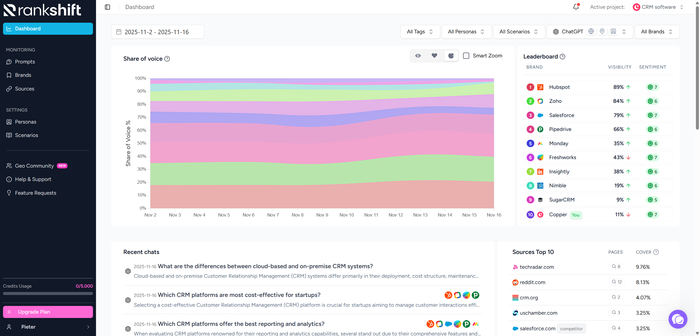Open the Scenarios settings page
The height and width of the screenshot is (336, 700).
(x=26, y=135)
